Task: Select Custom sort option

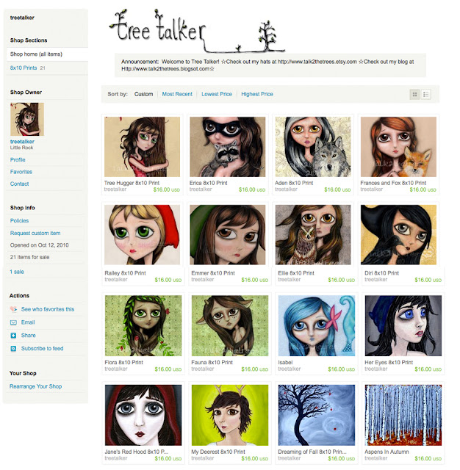Action: click(143, 94)
